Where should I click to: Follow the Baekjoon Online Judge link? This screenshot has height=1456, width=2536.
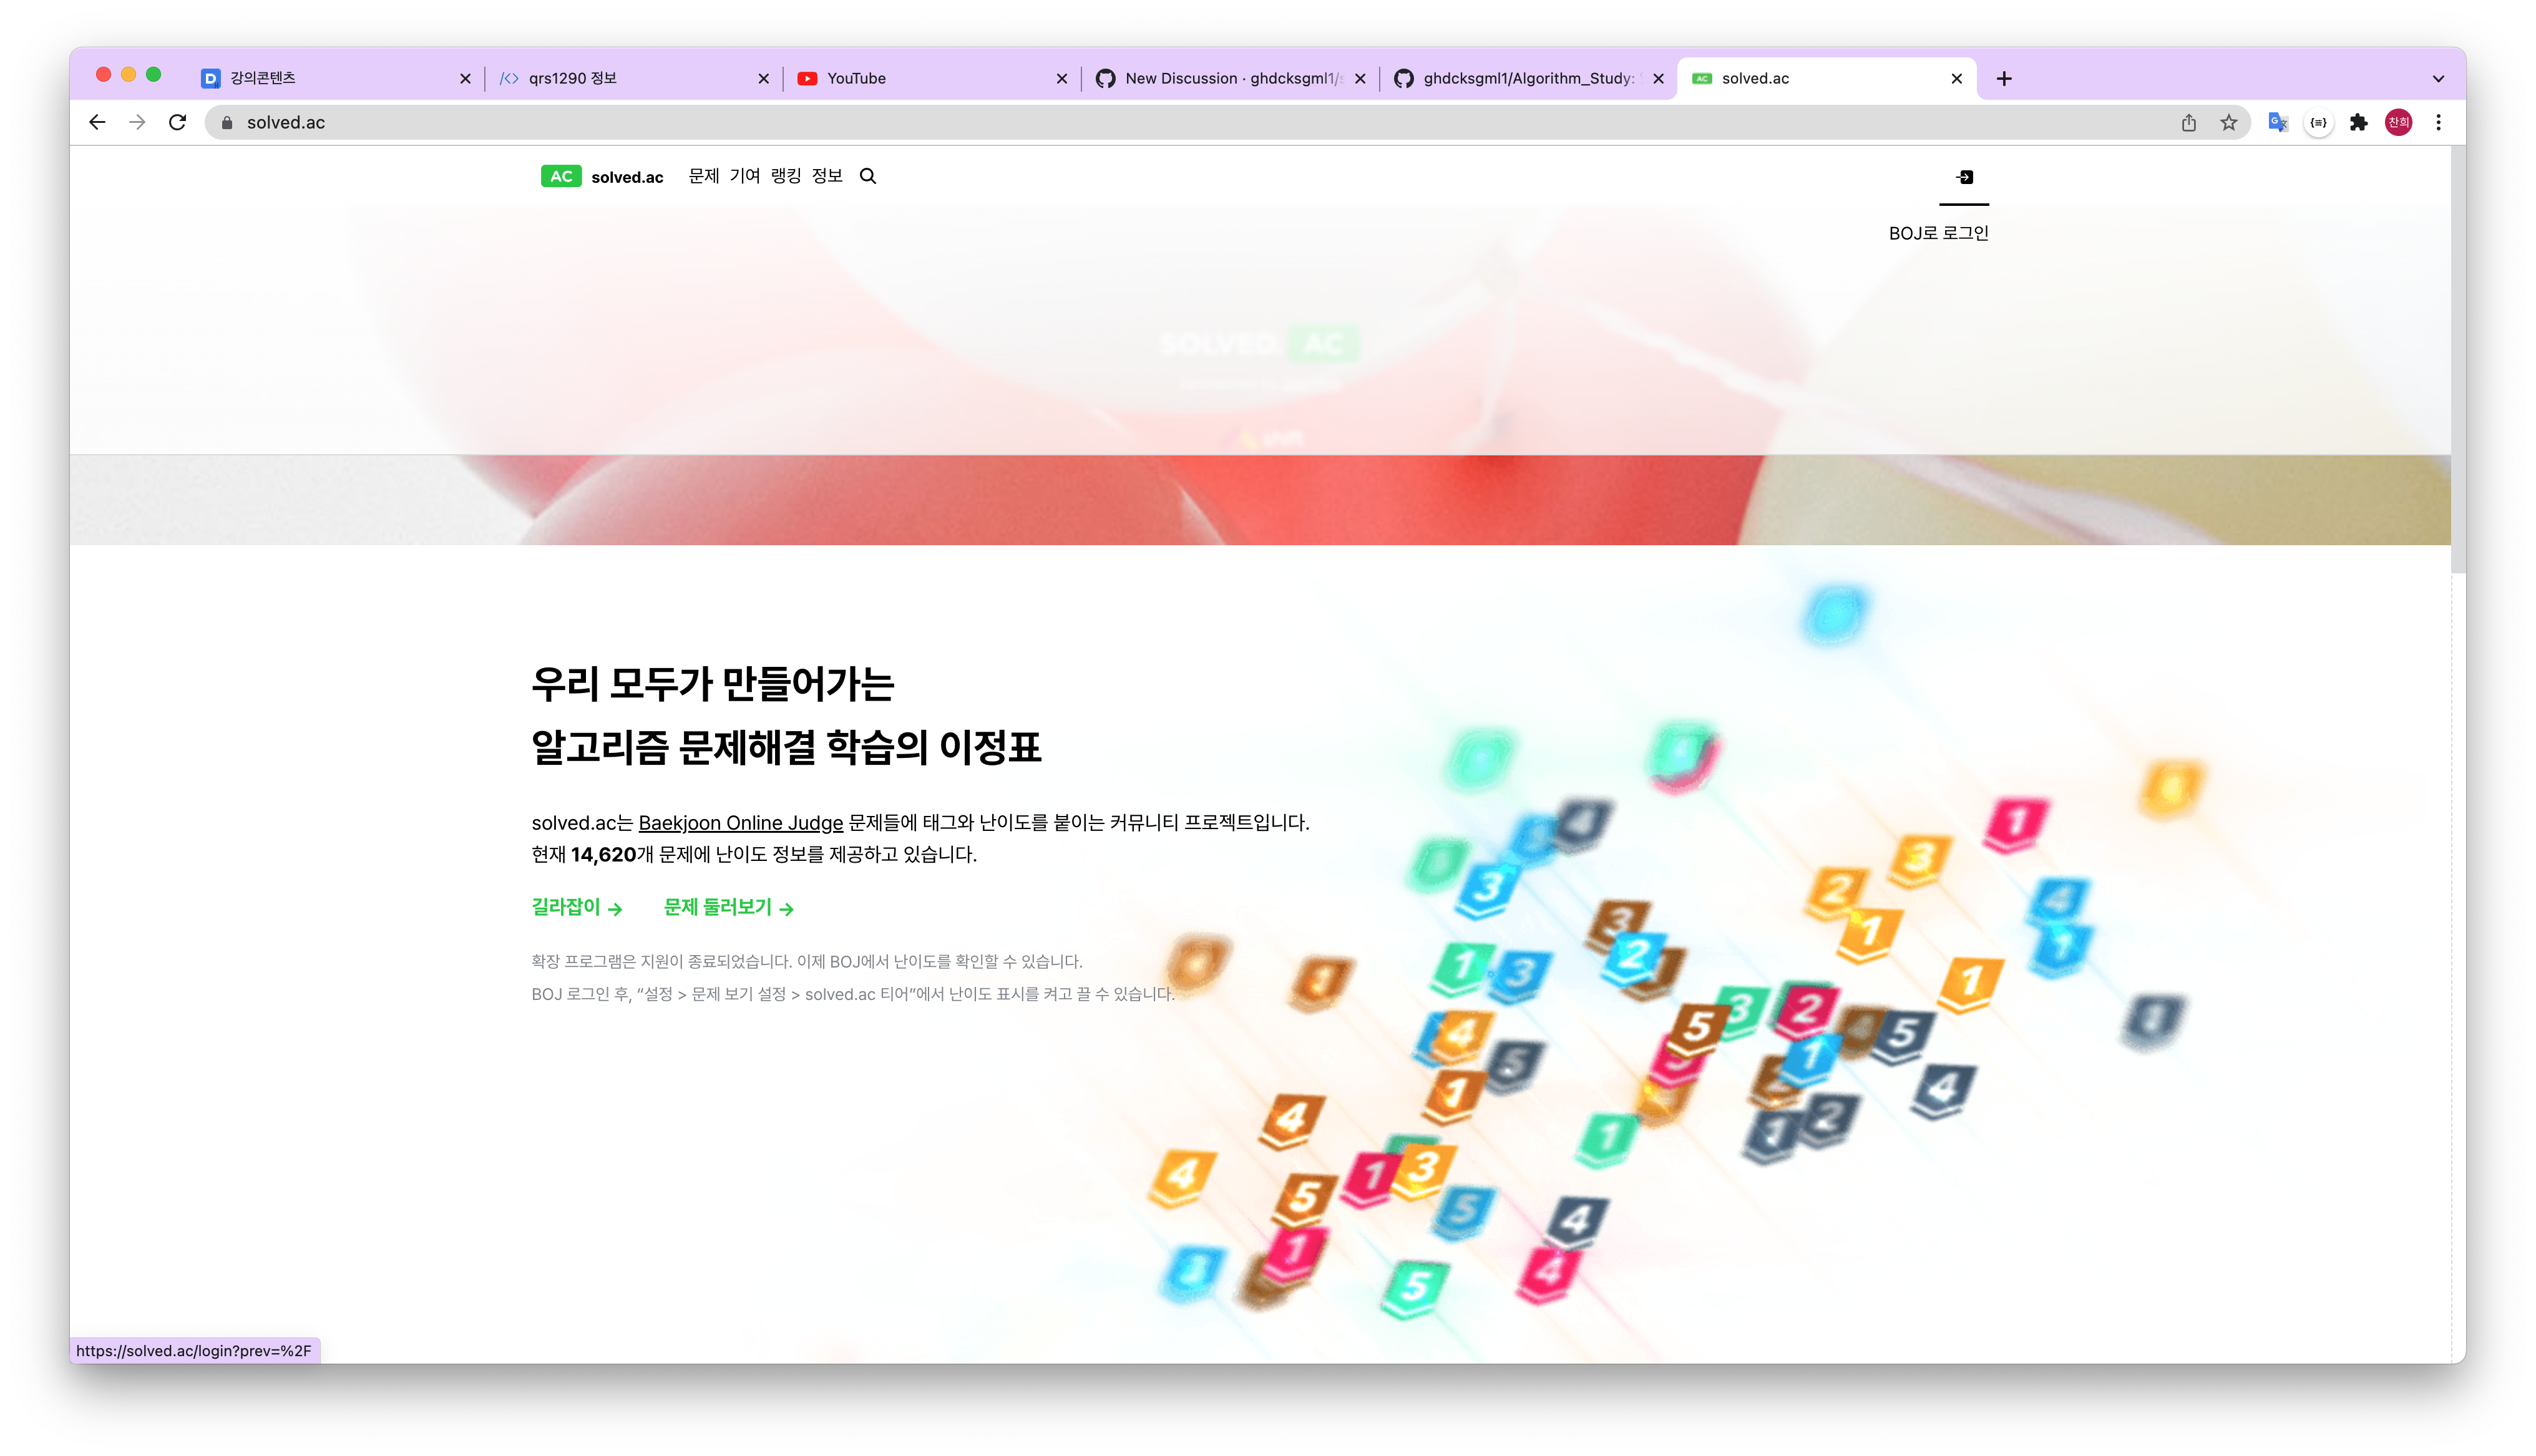coord(740,822)
